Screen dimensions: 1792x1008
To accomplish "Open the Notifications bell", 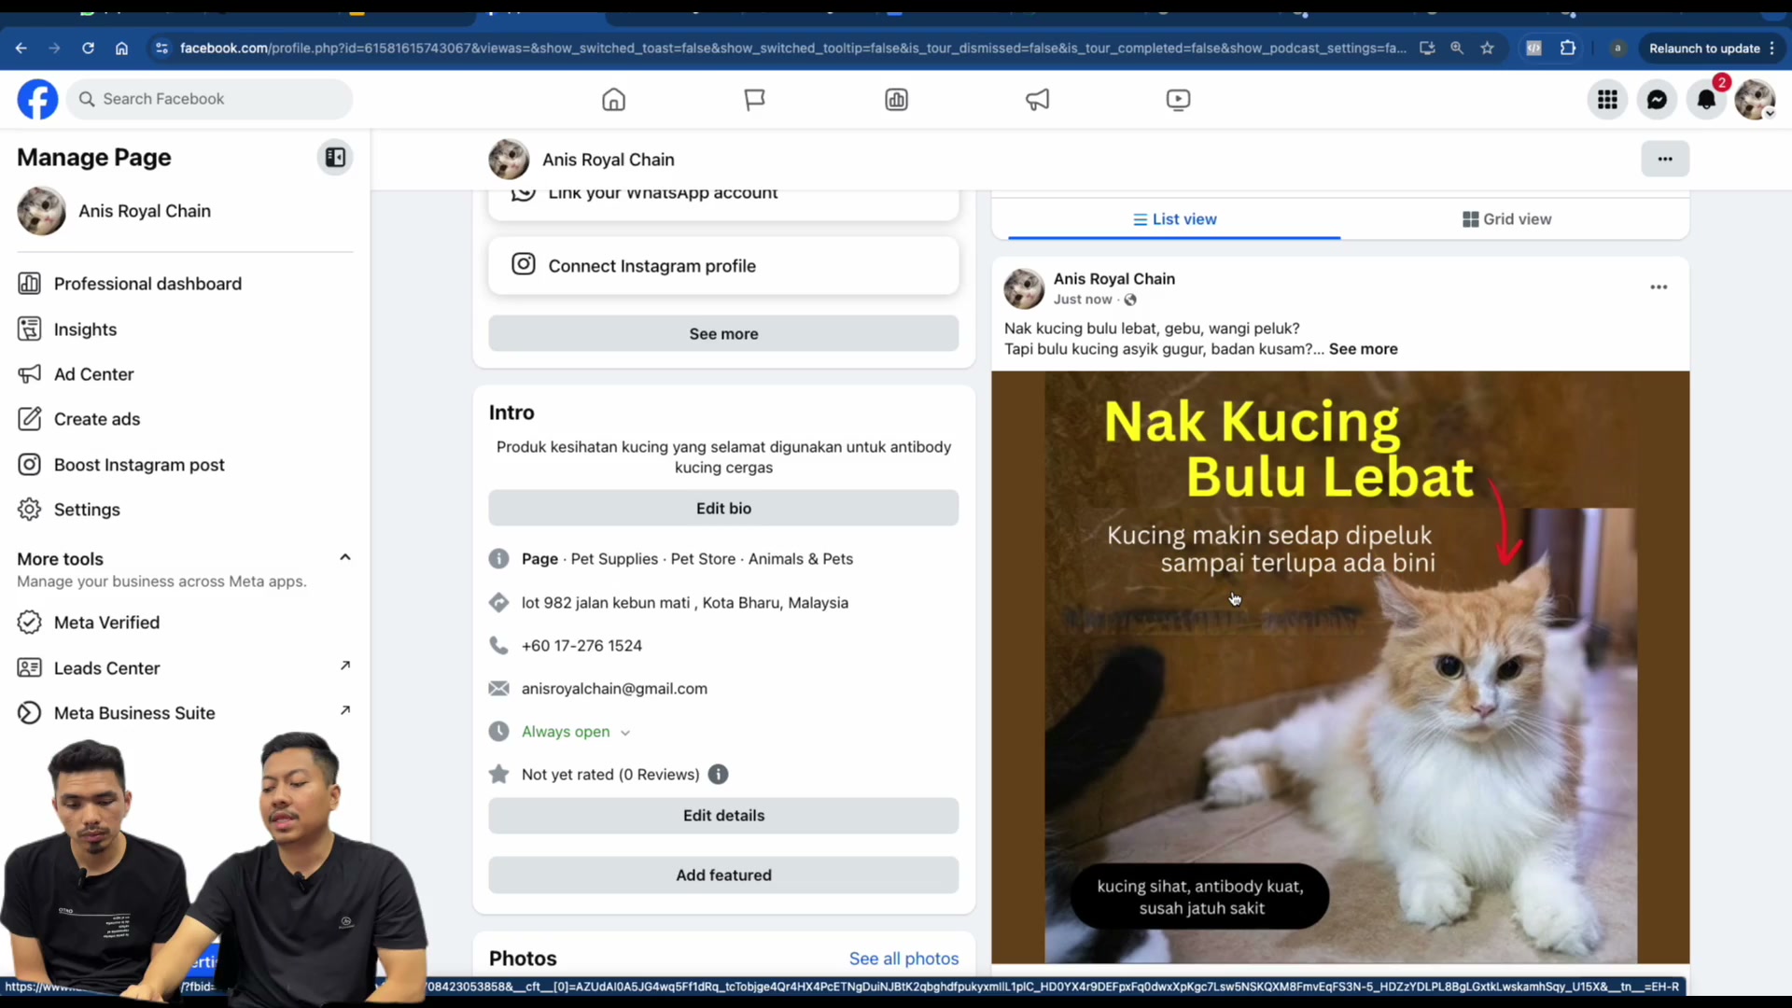I will [x=1706, y=99].
